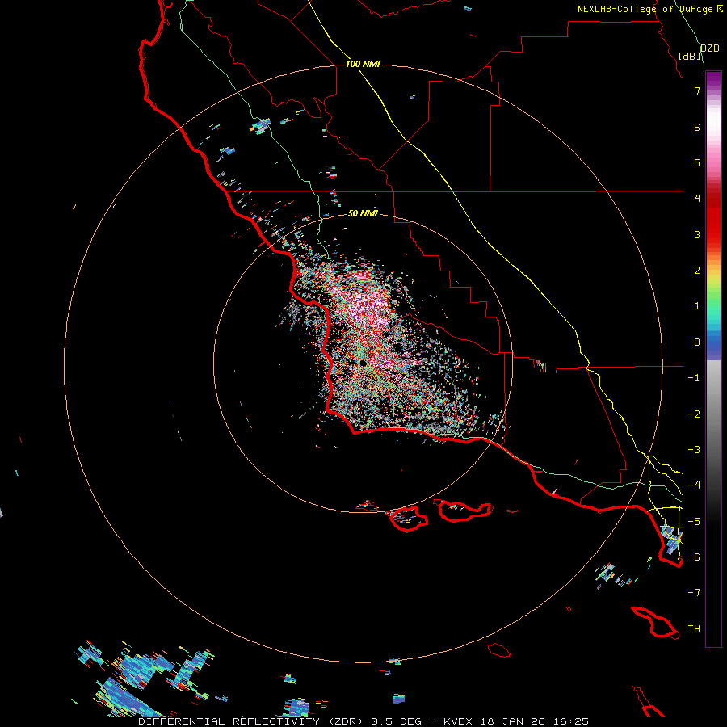Image resolution: width=727 pixels, height=727 pixels.
Task: Click the 'NEXLAB-College of DuPage' title text
Action: coord(645,9)
